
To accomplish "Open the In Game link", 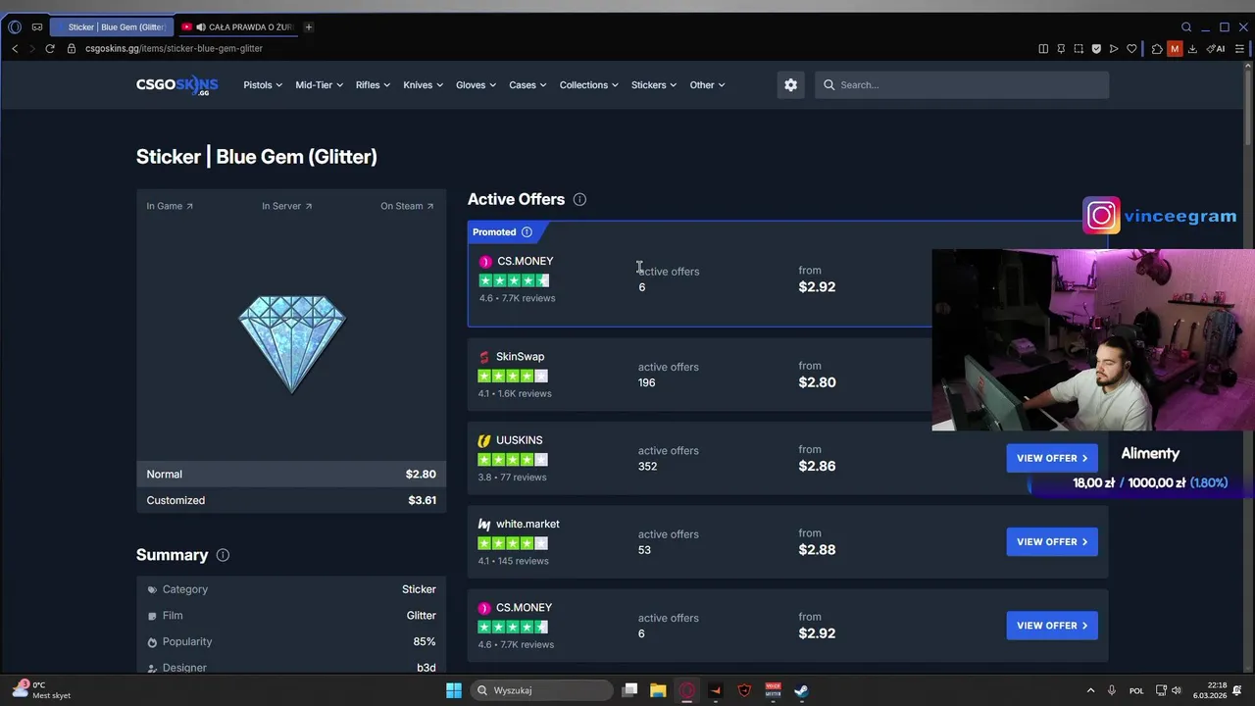I will tap(170, 206).
